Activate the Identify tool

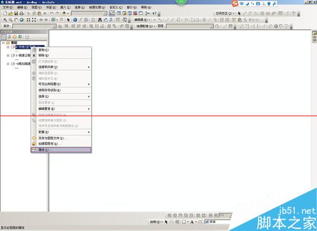75,20
